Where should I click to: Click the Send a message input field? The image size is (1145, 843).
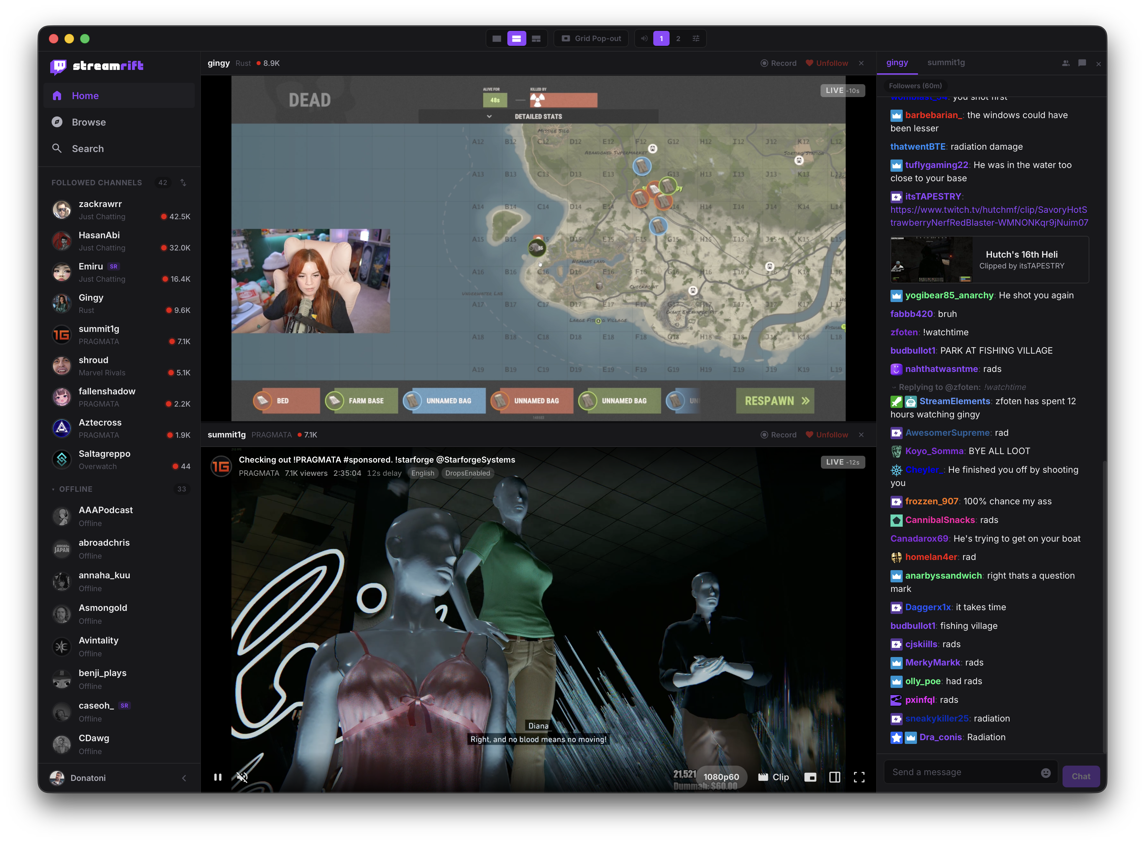959,772
